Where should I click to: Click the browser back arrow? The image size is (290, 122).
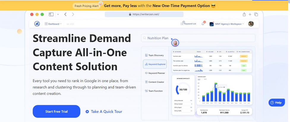pos(65,14)
